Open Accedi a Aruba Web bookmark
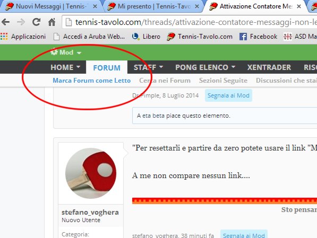 (89, 37)
